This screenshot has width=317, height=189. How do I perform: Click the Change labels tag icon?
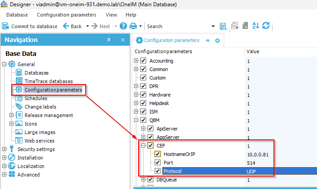19,106
